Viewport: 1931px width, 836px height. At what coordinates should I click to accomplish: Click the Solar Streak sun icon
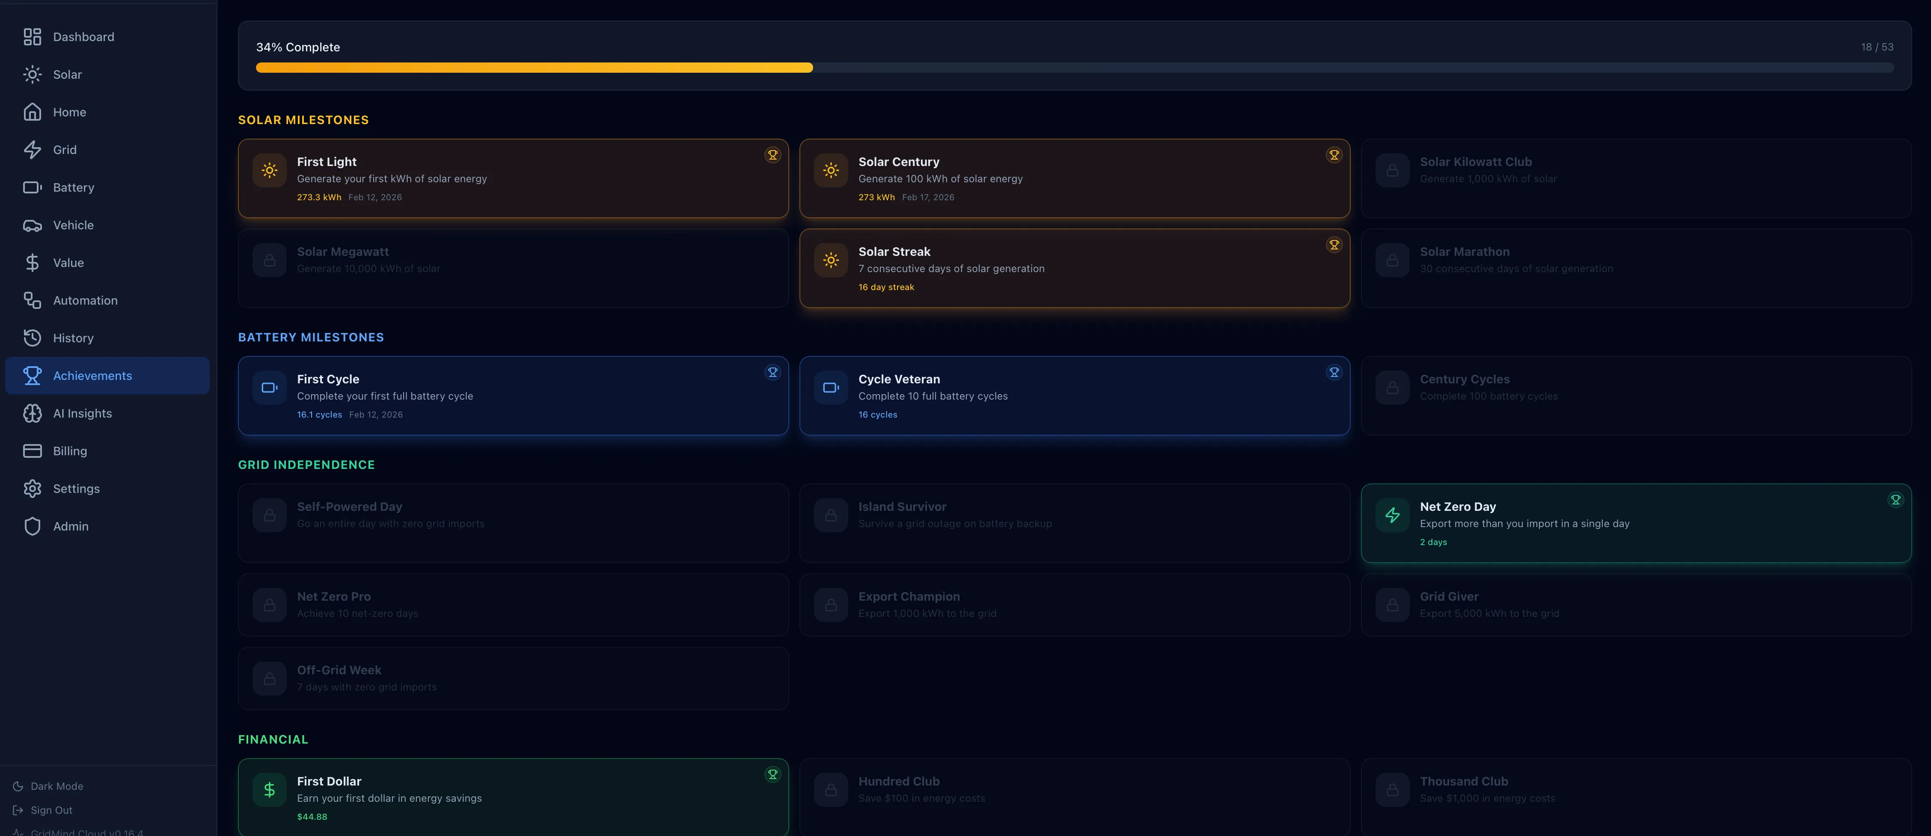831,261
